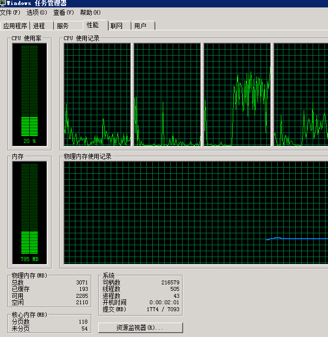This screenshot has width=328, height=337.
Task: Click the 线程数 value 505
Action: pyautogui.click(x=175, y=289)
